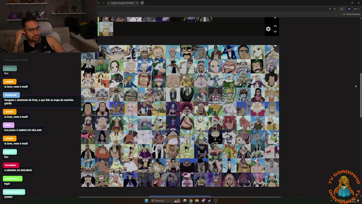Select the otter with sunglasses thumbnail
The width and height of the screenshot is (362, 204).
[244, 95]
